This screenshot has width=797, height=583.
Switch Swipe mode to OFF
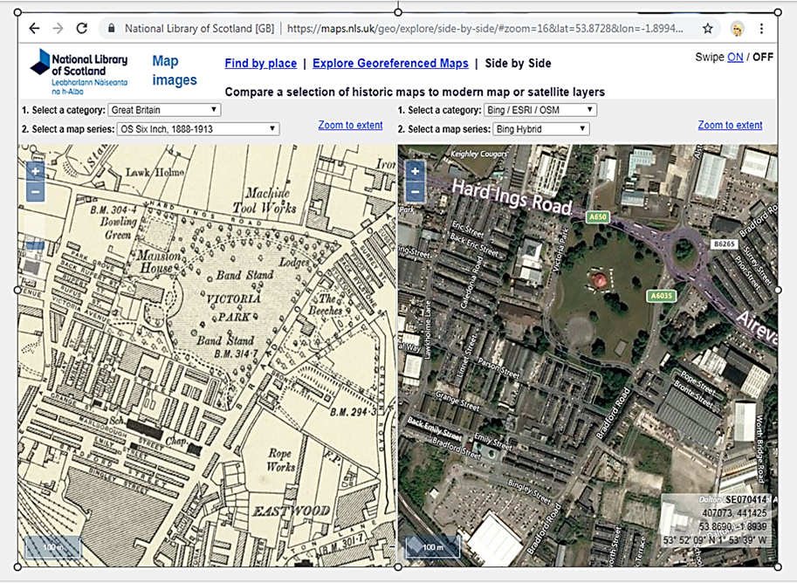763,57
